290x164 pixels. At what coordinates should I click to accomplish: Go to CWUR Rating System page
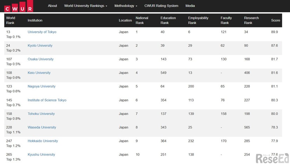[161, 6]
